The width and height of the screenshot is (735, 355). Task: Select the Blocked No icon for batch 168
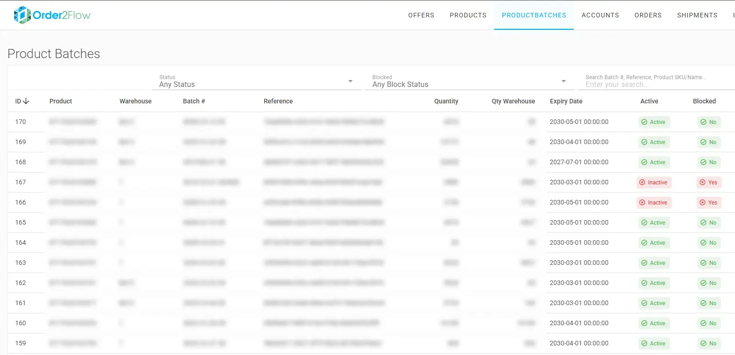pos(703,162)
